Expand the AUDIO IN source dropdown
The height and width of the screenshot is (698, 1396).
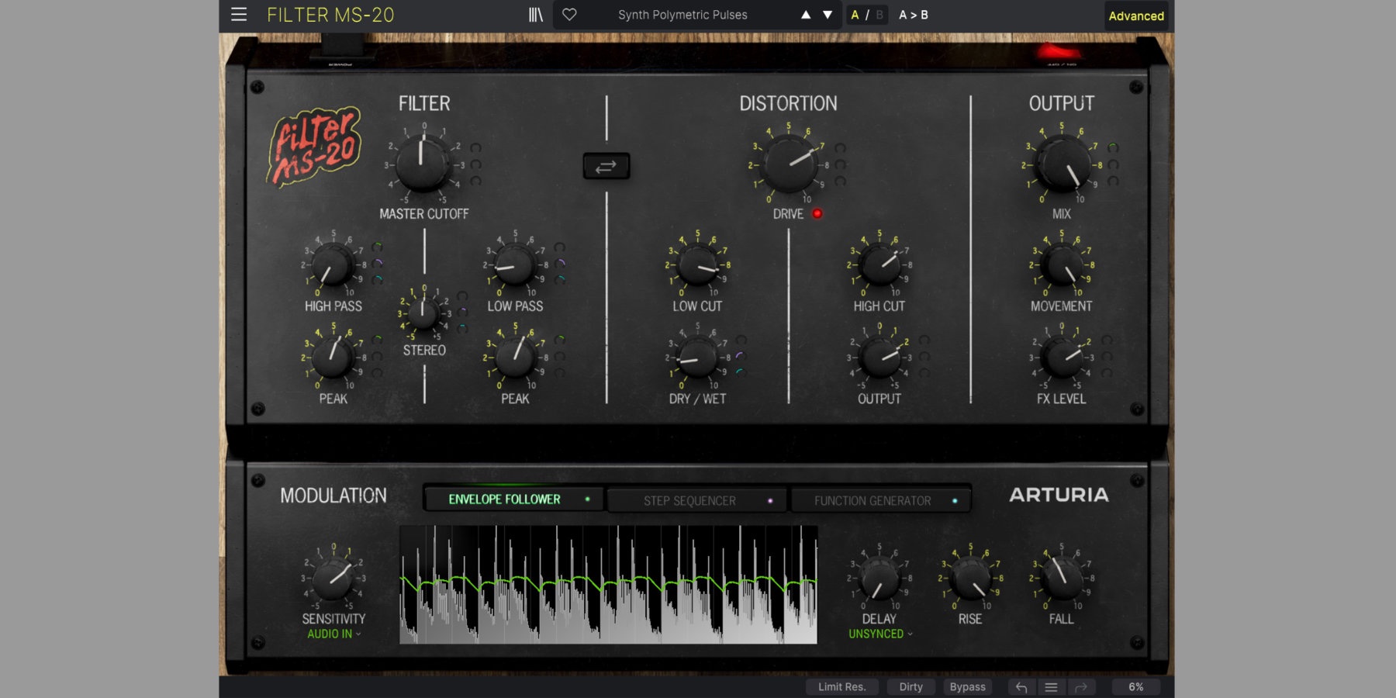pos(333,634)
